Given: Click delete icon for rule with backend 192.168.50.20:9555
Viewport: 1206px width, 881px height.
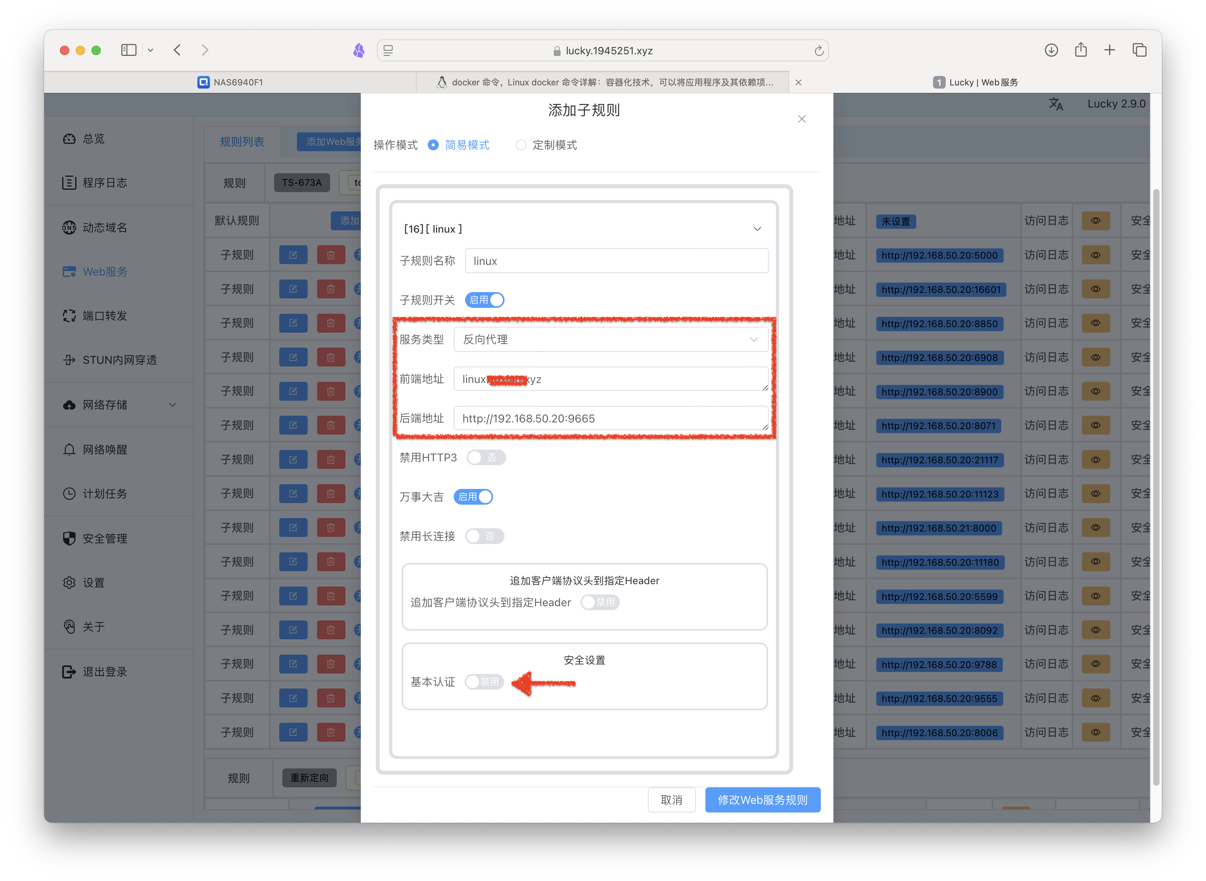Looking at the screenshot, I should click(331, 698).
